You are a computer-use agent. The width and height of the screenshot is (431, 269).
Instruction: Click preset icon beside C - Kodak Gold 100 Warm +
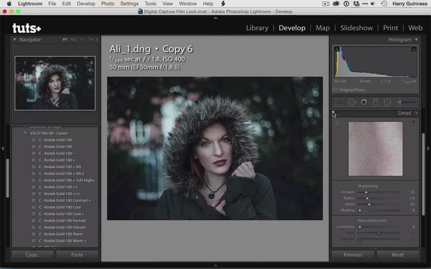[33, 241]
